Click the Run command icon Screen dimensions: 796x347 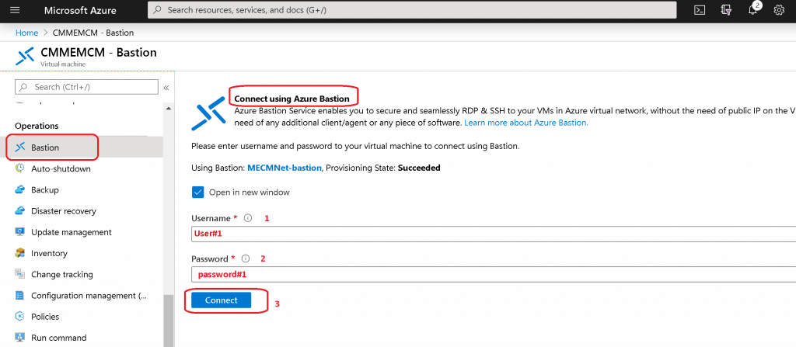[19, 338]
